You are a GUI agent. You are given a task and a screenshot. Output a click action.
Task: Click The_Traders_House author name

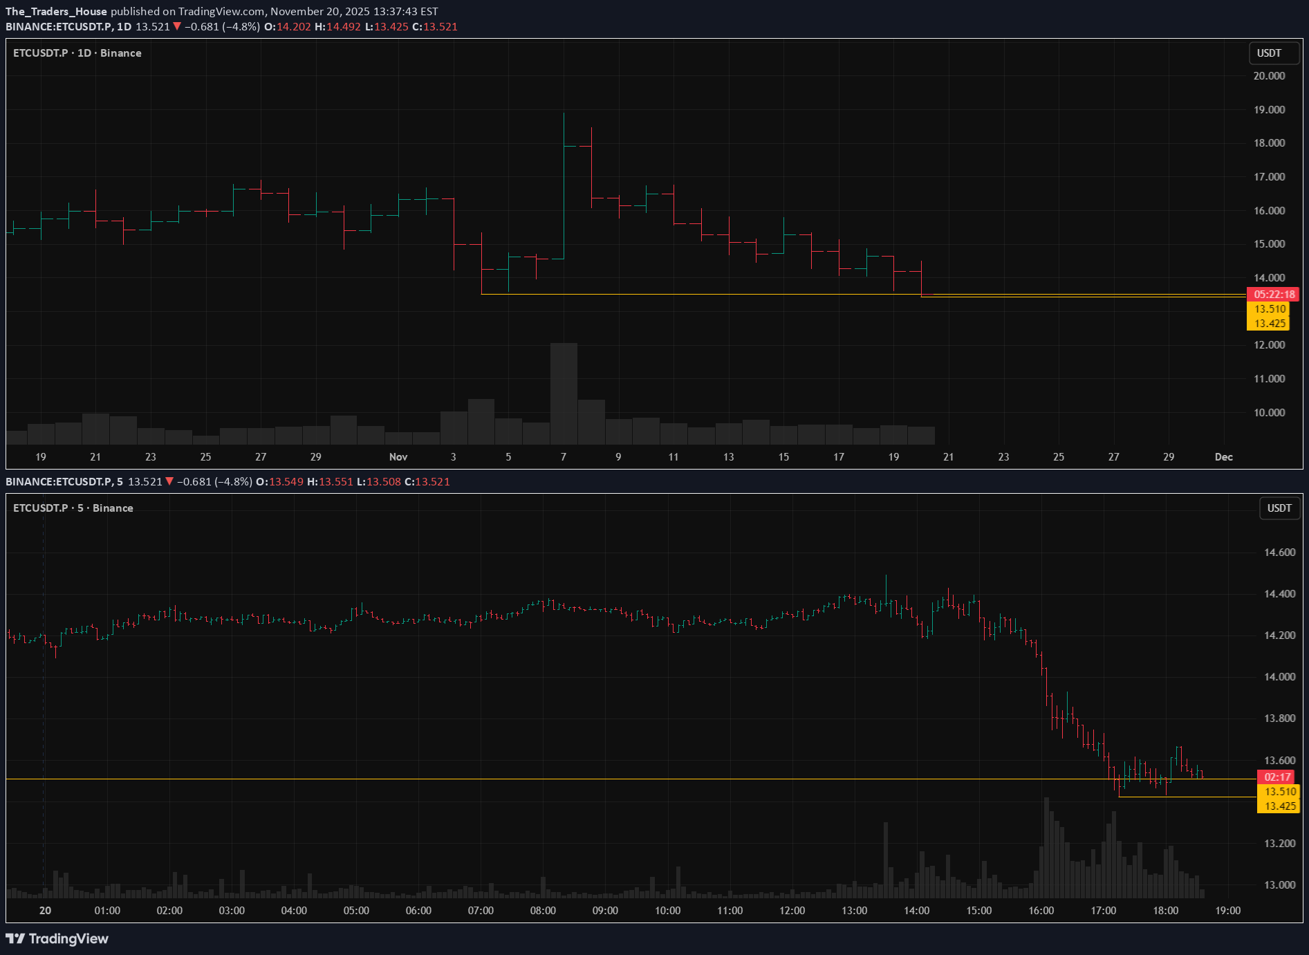coord(56,12)
